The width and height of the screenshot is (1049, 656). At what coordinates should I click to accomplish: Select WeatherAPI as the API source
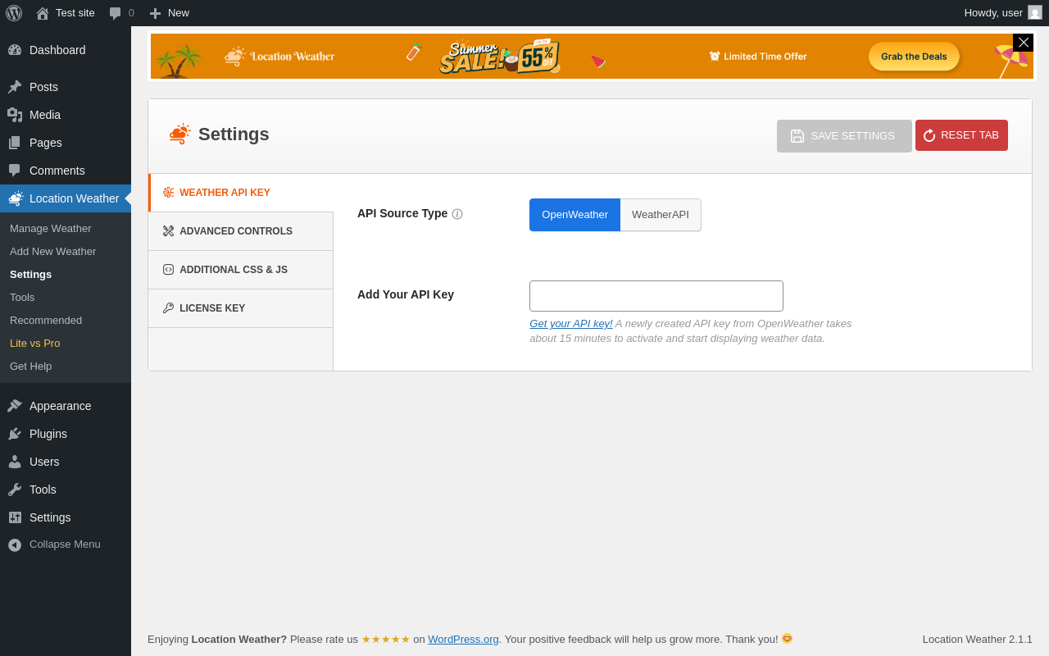[661, 215]
